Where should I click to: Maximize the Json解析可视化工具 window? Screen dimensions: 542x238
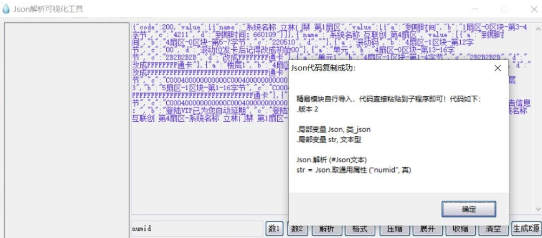pyautogui.click(x=504, y=9)
